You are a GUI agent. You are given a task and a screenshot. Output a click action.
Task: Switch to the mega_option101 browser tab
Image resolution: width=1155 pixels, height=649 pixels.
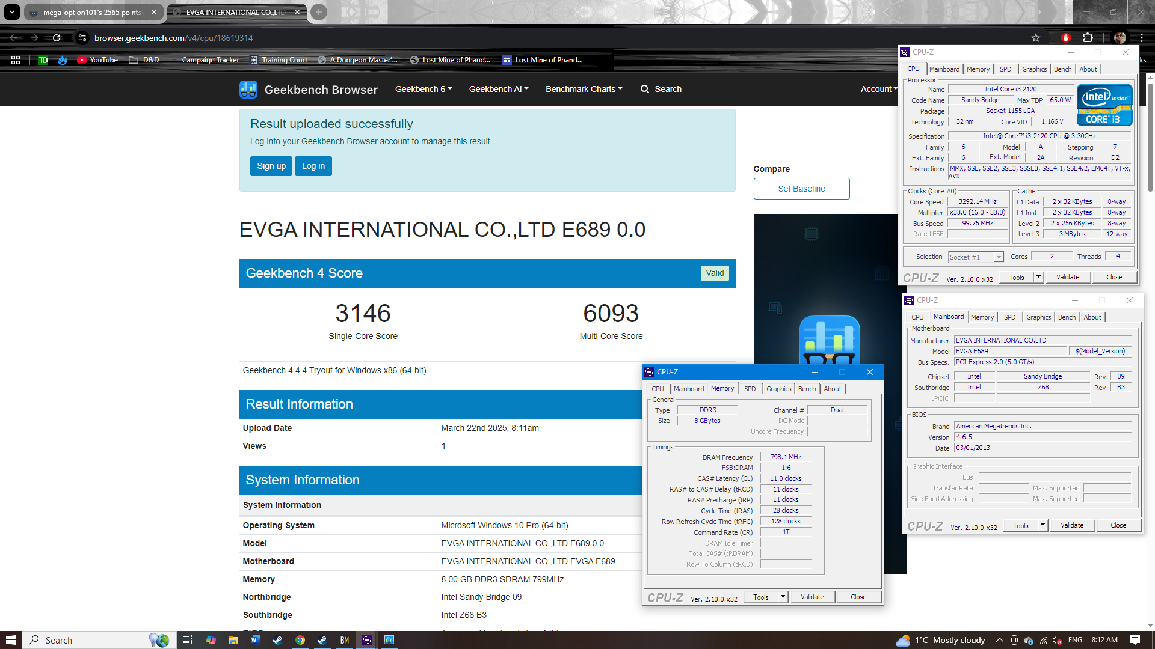click(91, 12)
